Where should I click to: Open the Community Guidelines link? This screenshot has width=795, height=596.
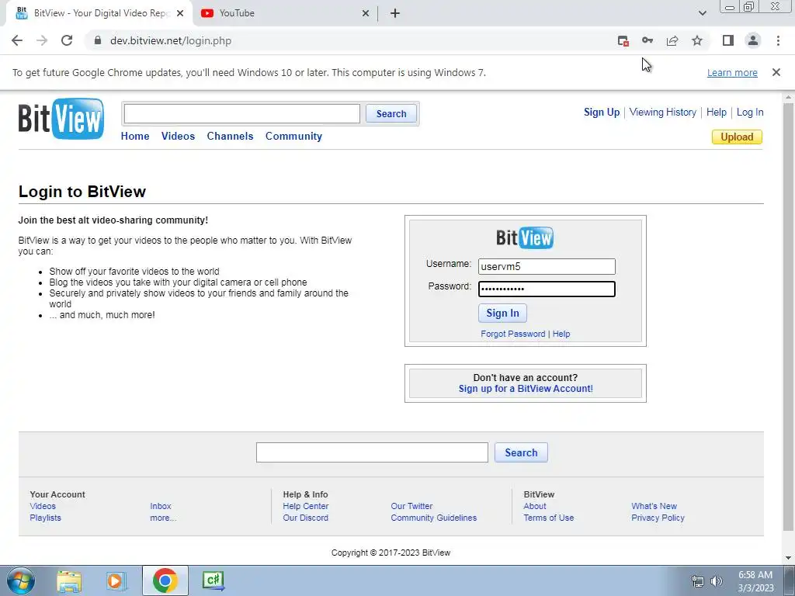tap(434, 518)
